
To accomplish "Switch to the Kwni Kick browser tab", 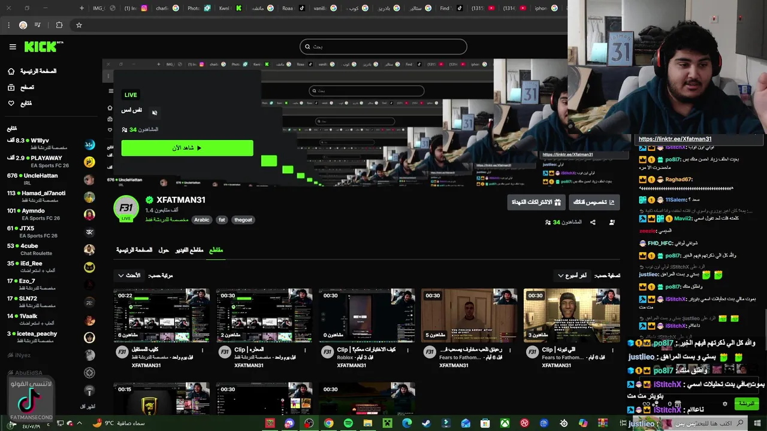I will pos(231,8).
